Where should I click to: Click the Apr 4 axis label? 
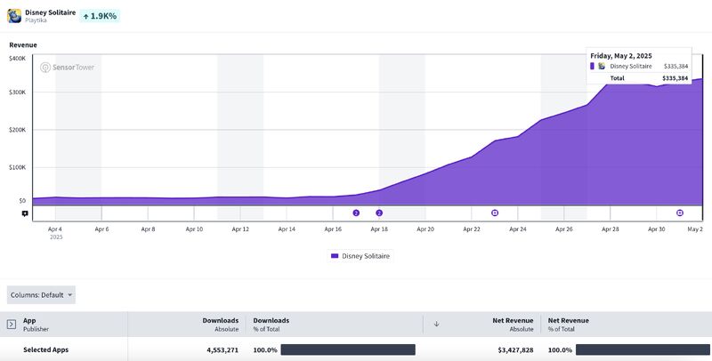(x=55, y=229)
